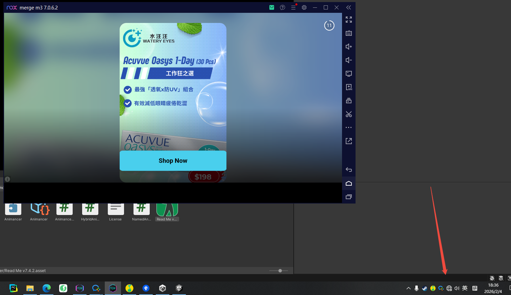Expand hidden system tray icons

(408, 288)
